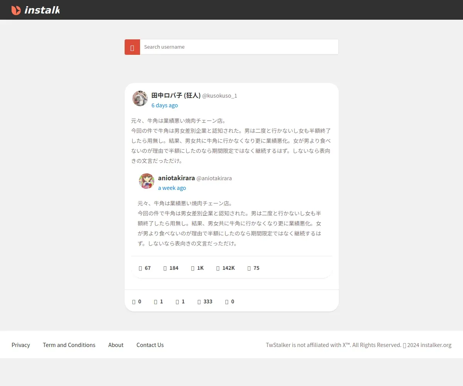
Task: Click the quoted post icon beside 142K
Action: (x=218, y=268)
